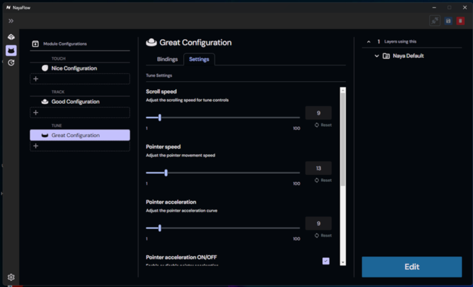The width and height of the screenshot is (473, 287).
Task: Add a new TOUCH configuration
Action: click(80, 79)
